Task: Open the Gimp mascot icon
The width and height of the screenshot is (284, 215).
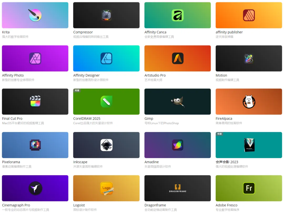Action: (x=178, y=102)
